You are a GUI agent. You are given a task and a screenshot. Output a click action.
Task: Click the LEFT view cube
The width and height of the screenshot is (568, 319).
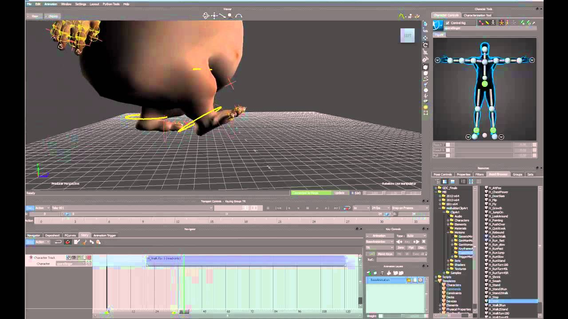coord(407,35)
